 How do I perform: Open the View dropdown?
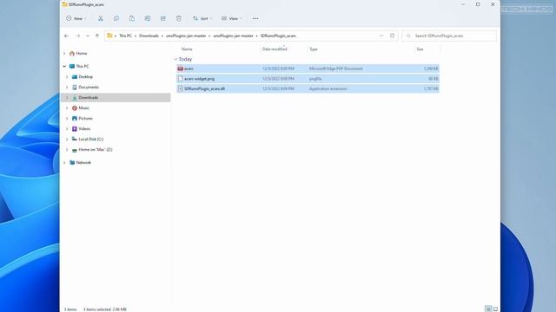[x=232, y=18]
